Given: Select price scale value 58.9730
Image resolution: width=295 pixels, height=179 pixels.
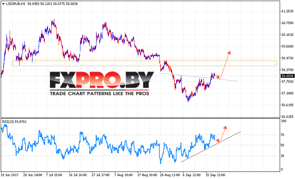Looking at the screenshot, I should [x=287, y=58].
